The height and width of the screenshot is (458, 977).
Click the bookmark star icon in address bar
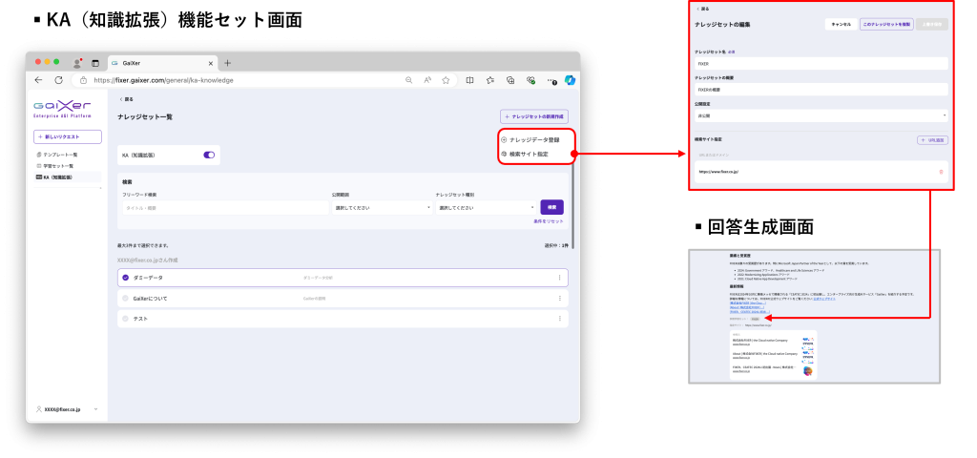[x=446, y=80]
